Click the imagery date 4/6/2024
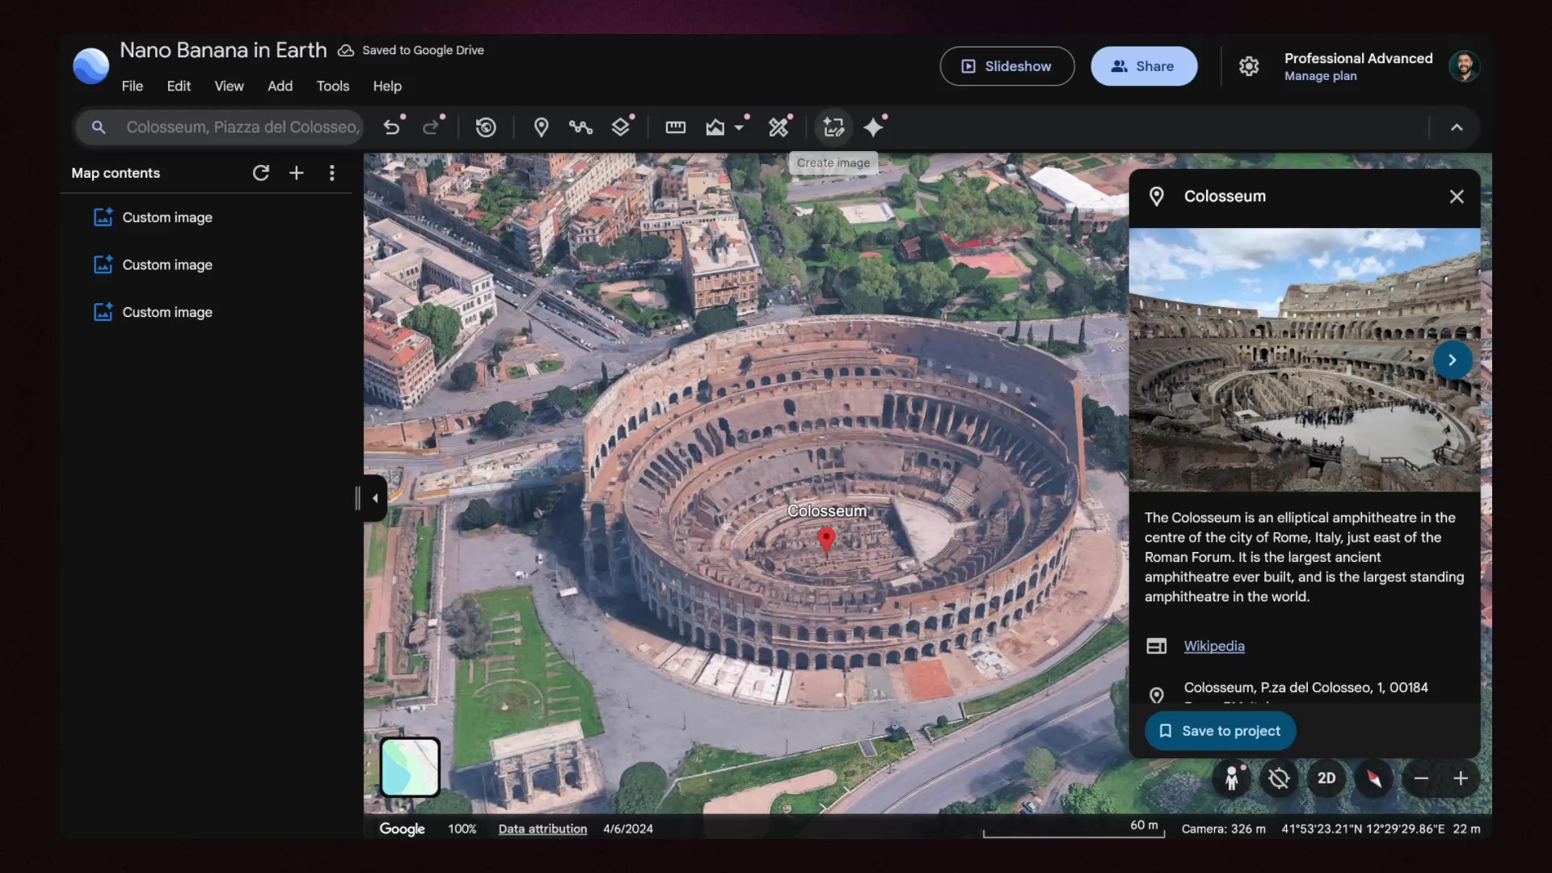This screenshot has height=873, width=1552. click(x=628, y=829)
